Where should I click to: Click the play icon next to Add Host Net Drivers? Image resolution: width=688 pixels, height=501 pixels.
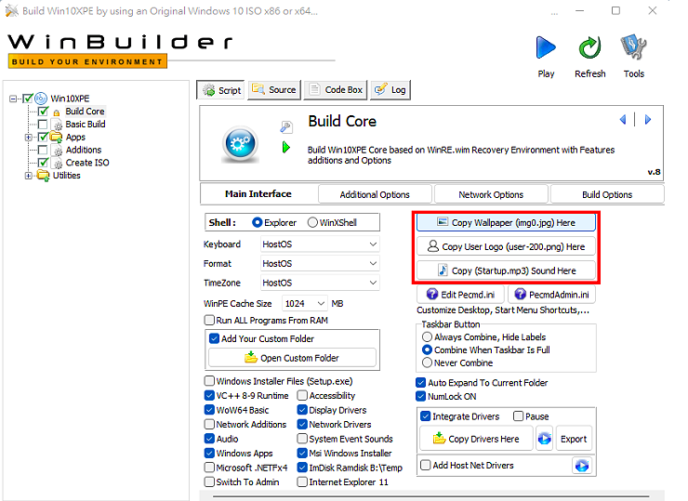pos(582,465)
